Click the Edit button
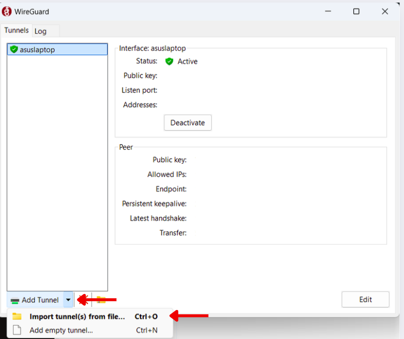Screen dimensions: 404x339 tap(365, 299)
